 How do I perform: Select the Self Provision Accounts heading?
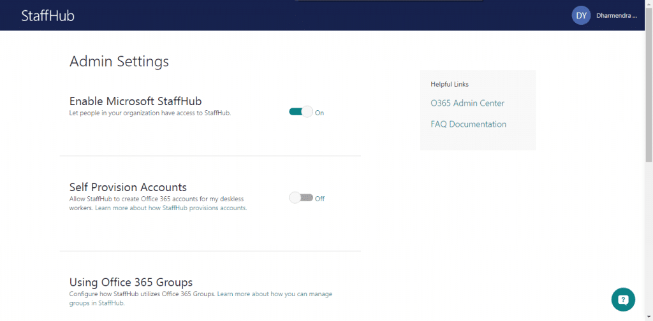click(x=128, y=187)
